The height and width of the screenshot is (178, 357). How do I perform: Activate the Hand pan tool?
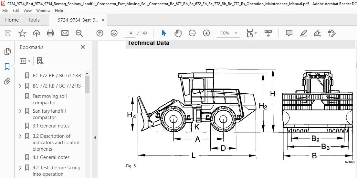point(178,33)
